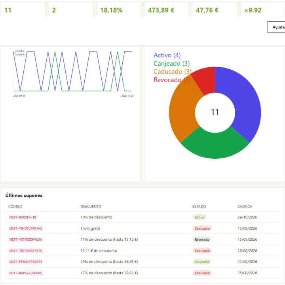Select coupon code NEXT-TBY37UFPBYH2
Image resolution: width=285 pixels, height=285 pixels.
click(26, 228)
